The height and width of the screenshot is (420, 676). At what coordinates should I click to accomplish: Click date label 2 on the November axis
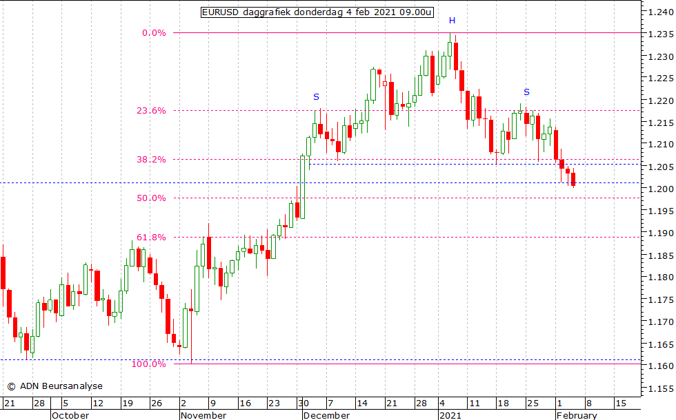point(183,403)
